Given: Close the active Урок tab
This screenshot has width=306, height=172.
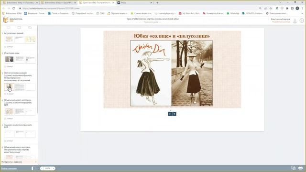Looking at the screenshot, I should click(x=113, y=3).
